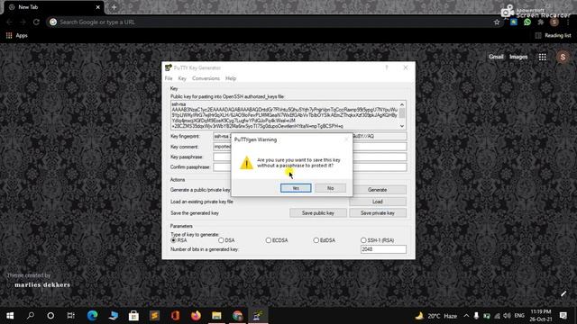Close the New Tab browser tab
The height and width of the screenshot is (324, 577).
pos(98,7)
